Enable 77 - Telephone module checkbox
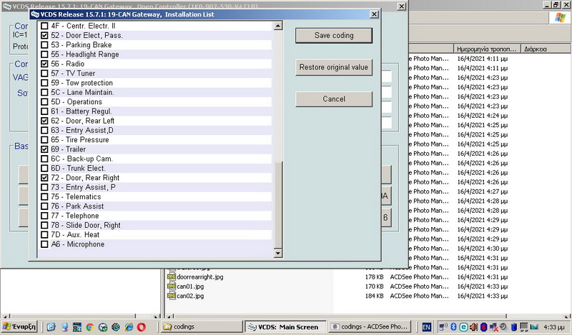572x335 pixels. point(44,216)
